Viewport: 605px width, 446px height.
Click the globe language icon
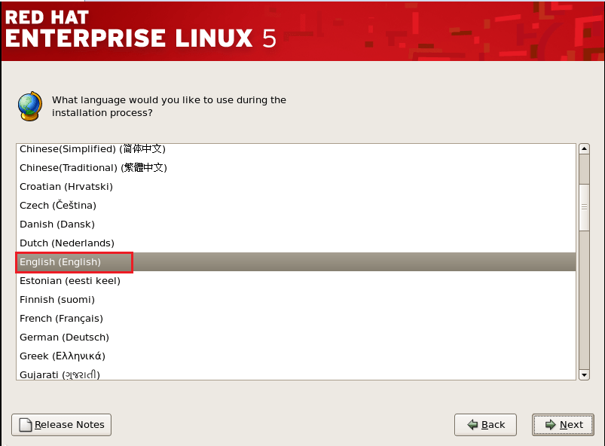29,106
